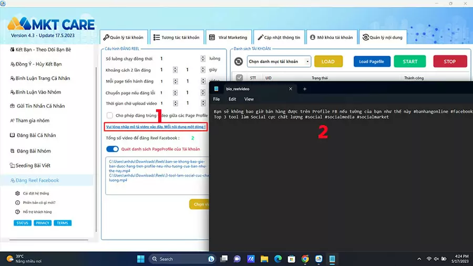Open Chọn danh mục tài khoản dropdown
Screen dimensions: 473x266
click(x=279, y=62)
